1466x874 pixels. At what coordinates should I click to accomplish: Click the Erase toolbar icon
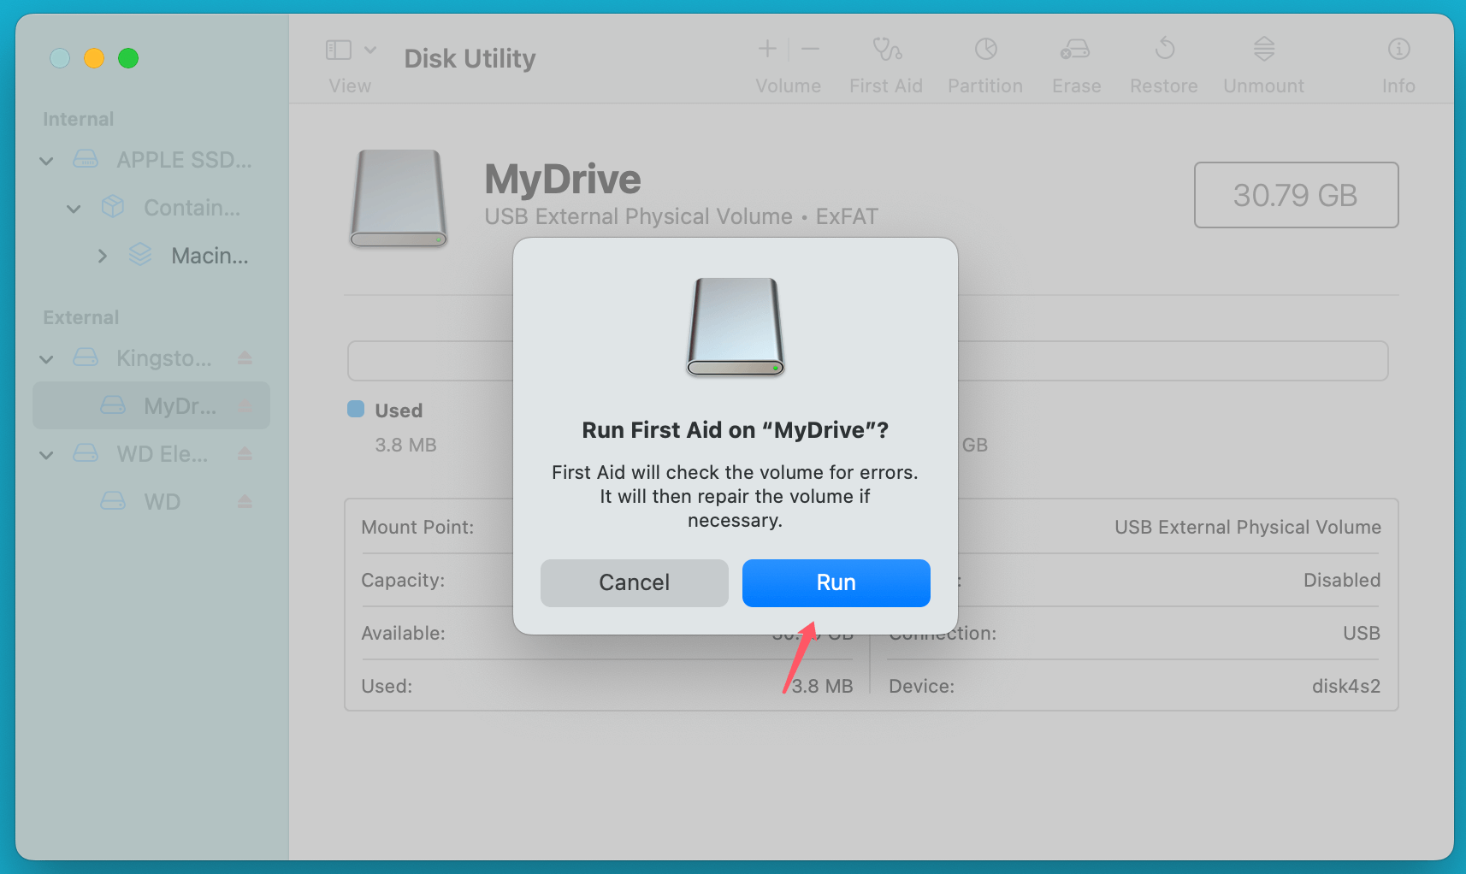click(x=1075, y=50)
